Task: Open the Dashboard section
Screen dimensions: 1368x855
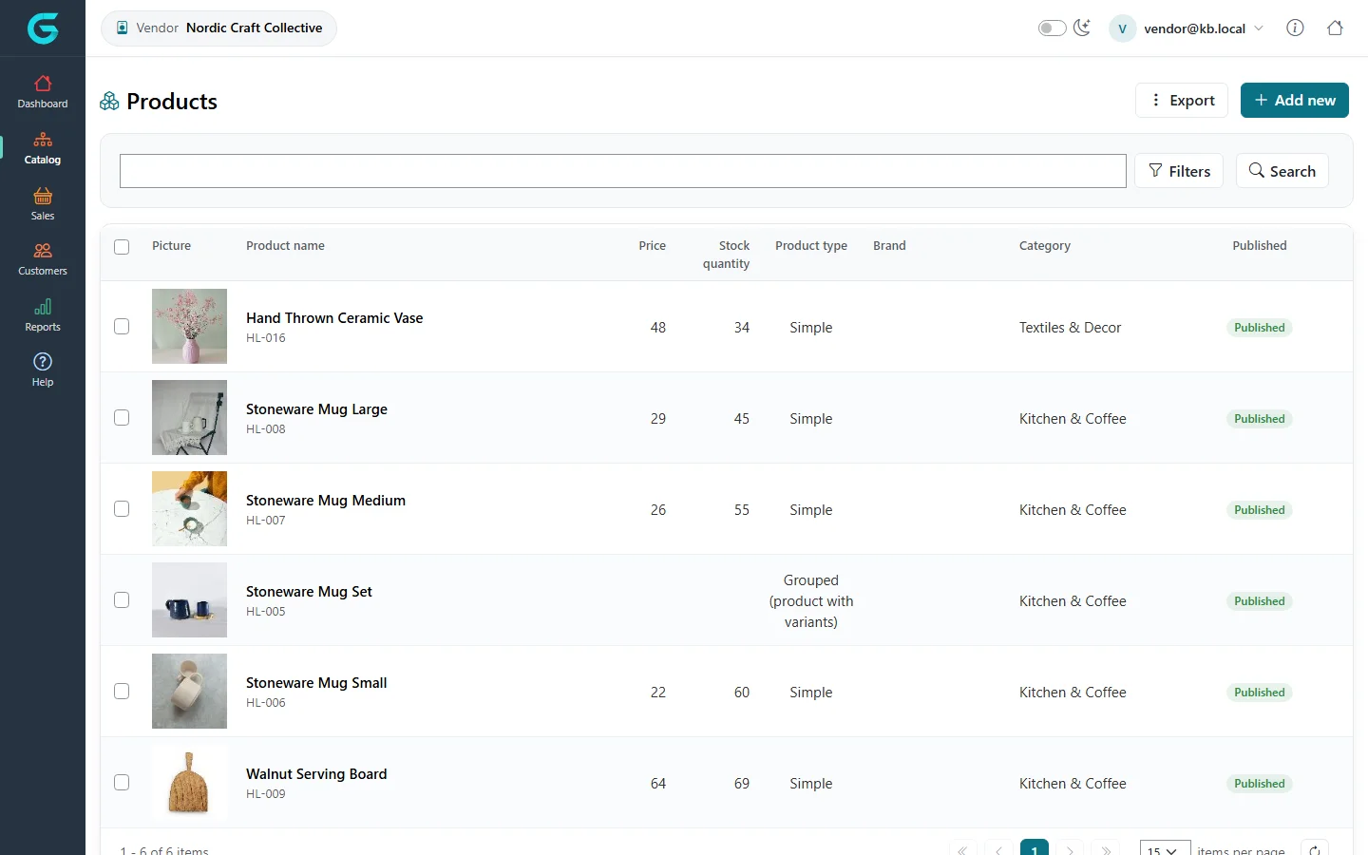Action: 43,92
